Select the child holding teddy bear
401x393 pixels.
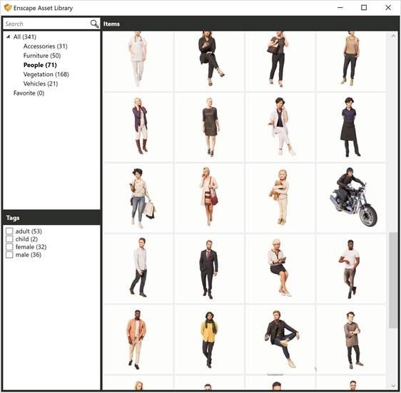pos(280,198)
